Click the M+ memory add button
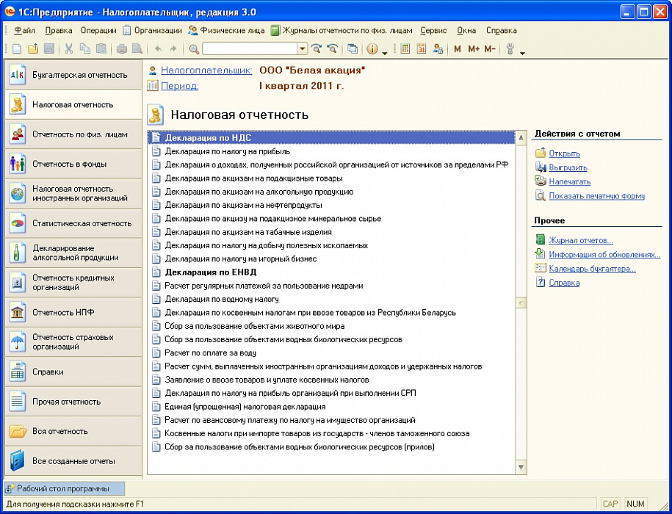Image resolution: width=672 pixels, height=514 pixels. (474, 48)
